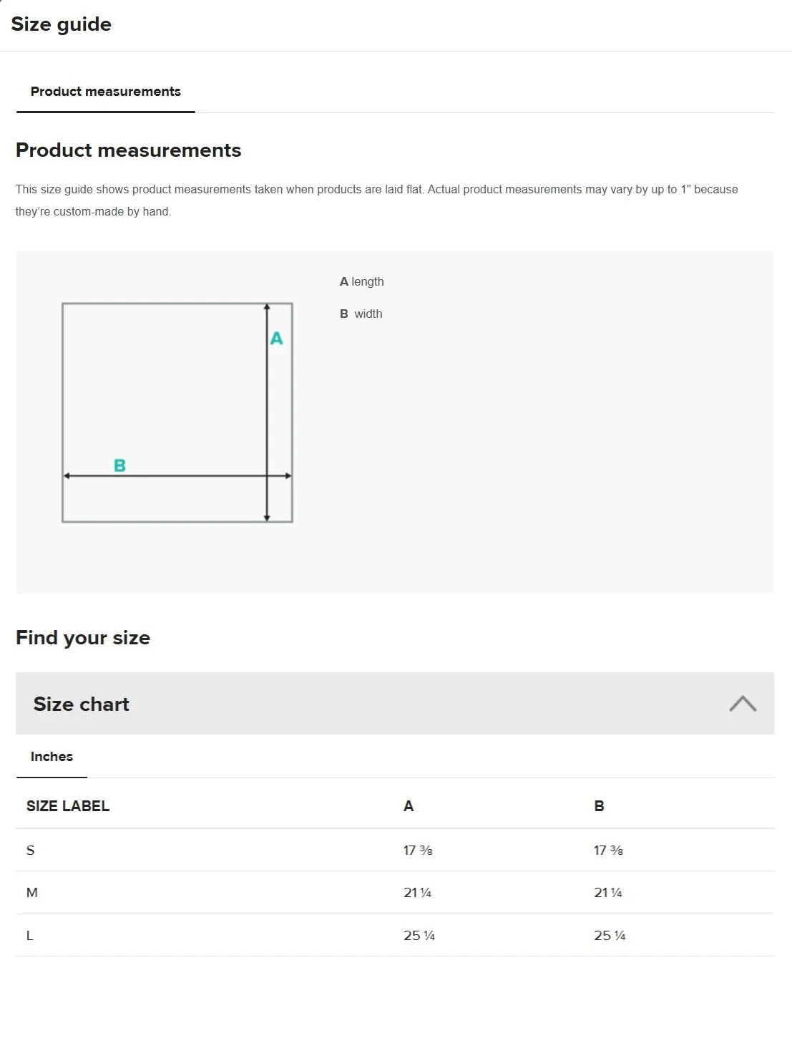This screenshot has height=1056, width=792.
Task: Switch to the Product measurements tab
Action: click(x=105, y=92)
